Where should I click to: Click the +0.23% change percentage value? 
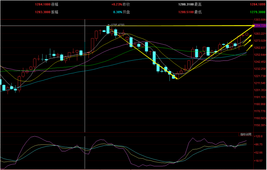coord(117,4)
